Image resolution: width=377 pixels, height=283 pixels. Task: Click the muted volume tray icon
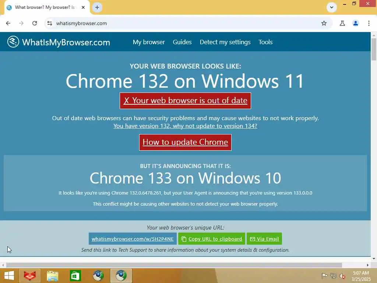(x=342, y=276)
